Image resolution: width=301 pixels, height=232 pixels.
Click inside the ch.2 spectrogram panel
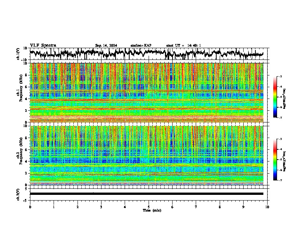tap(146, 155)
